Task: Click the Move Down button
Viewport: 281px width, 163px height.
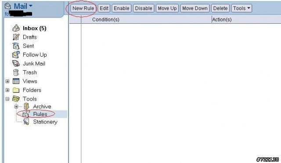Action: [195, 8]
